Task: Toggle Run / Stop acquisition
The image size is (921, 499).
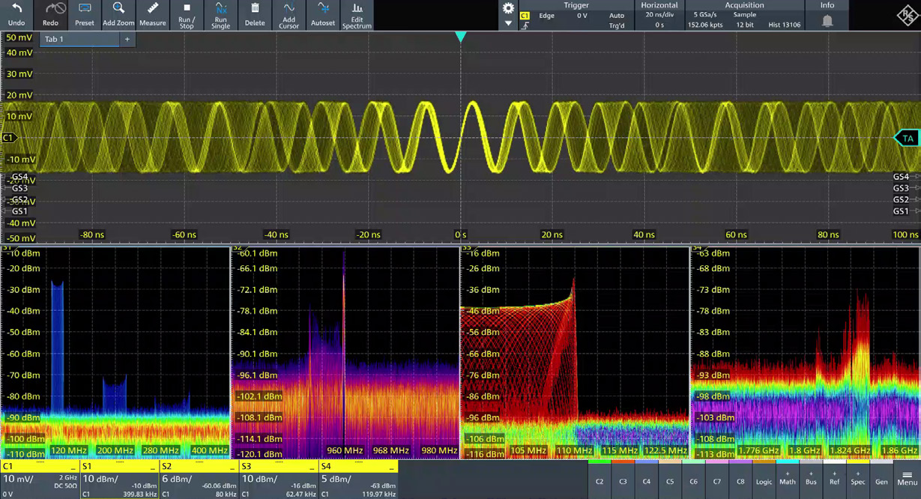Action: [187, 14]
